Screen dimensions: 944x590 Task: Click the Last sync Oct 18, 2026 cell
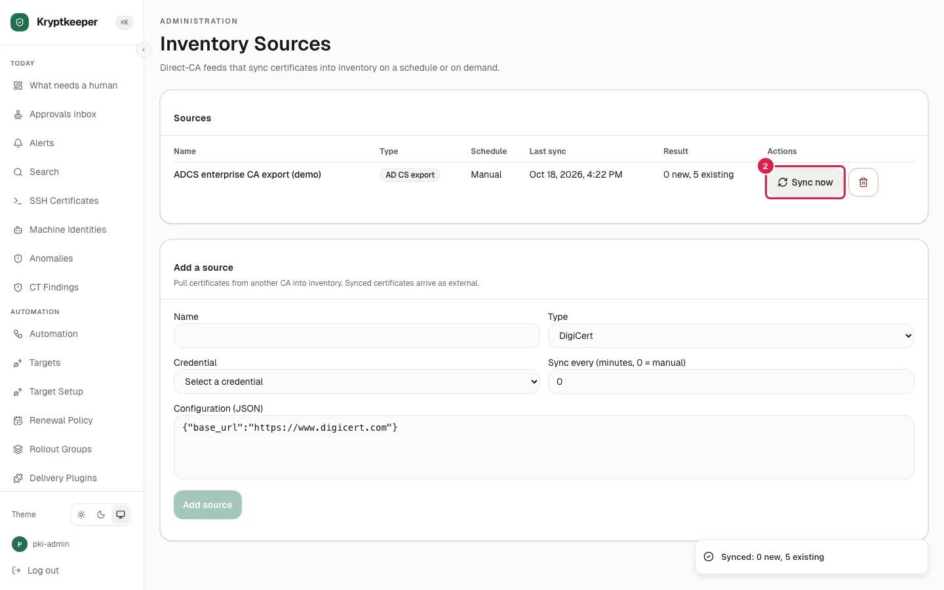click(x=576, y=174)
